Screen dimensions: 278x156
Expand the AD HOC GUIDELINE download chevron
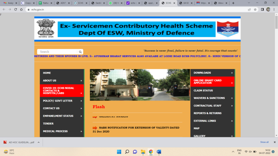(38, 142)
